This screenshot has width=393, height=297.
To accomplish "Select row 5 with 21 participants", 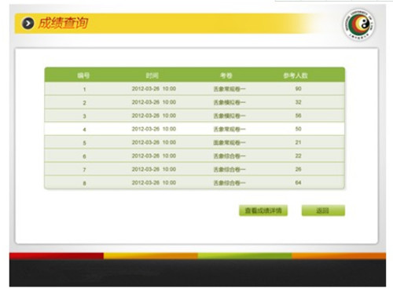I will pos(194,142).
